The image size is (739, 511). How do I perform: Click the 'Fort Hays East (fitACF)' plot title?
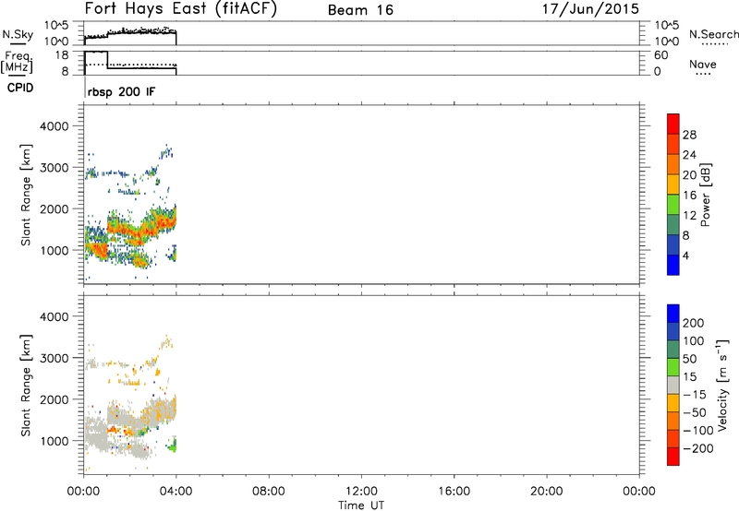pos(180,10)
